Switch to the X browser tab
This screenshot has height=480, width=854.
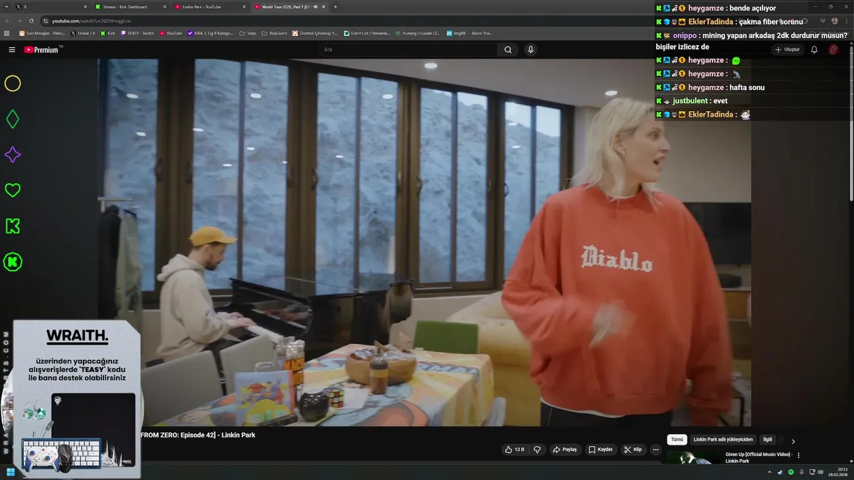click(x=51, y=7)
